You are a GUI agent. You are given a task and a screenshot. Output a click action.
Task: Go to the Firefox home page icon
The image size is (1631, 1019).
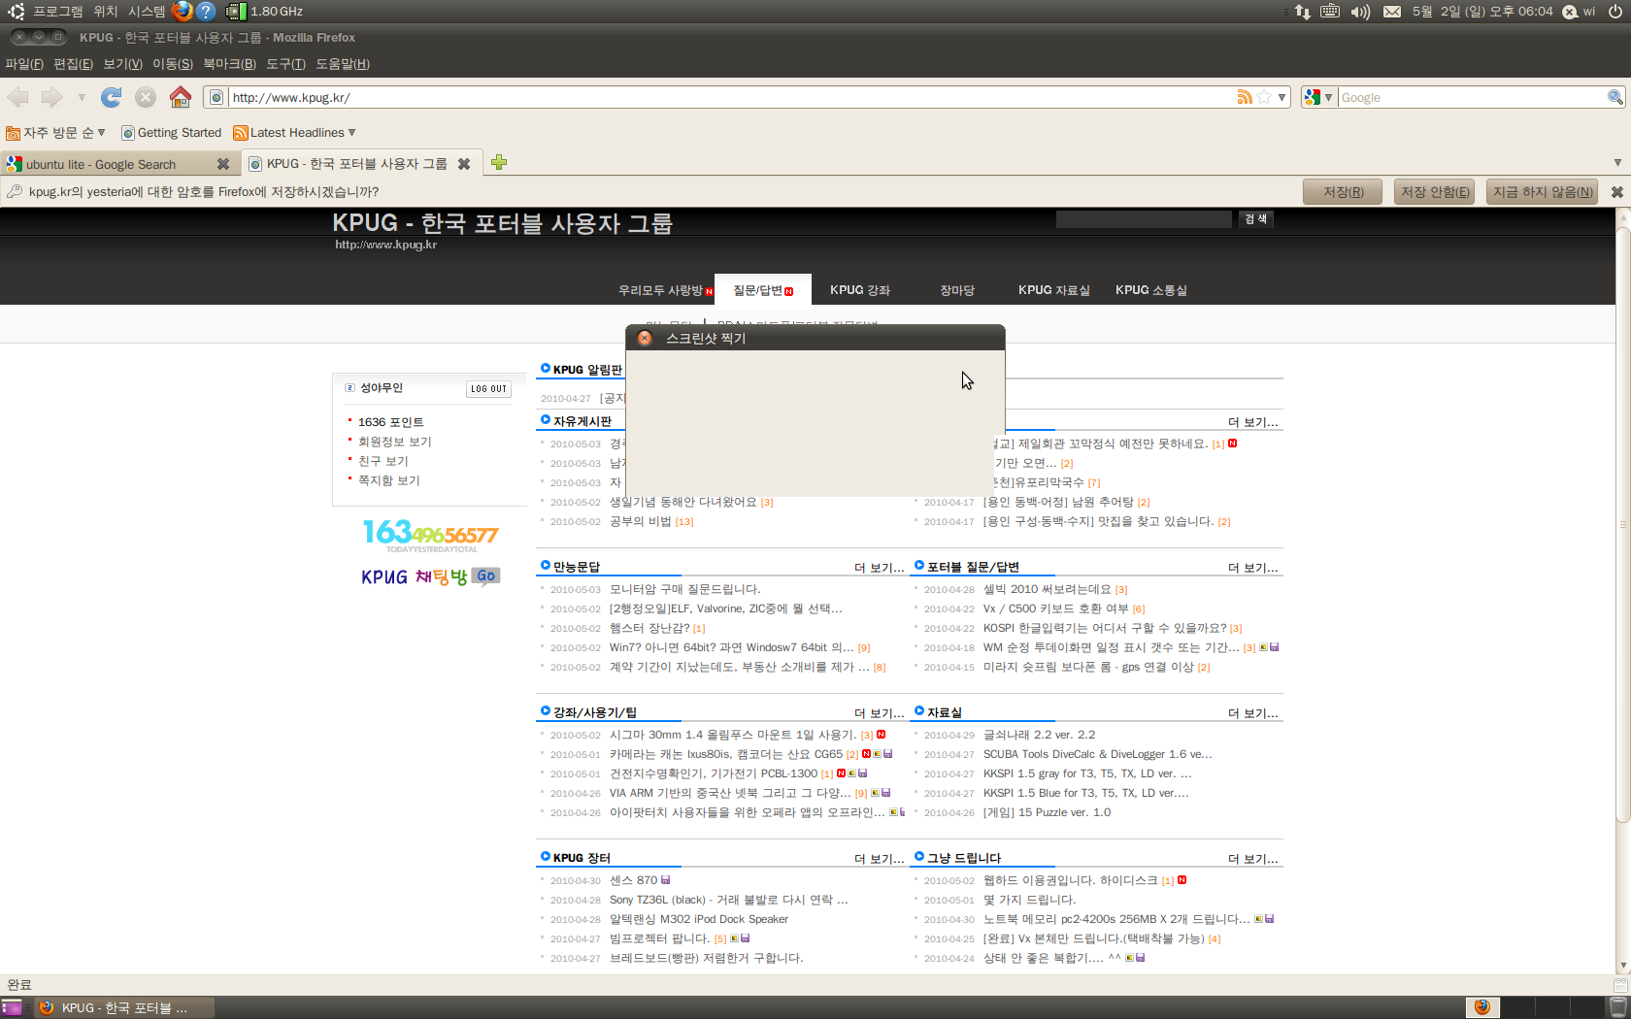[x=180, y=97]
